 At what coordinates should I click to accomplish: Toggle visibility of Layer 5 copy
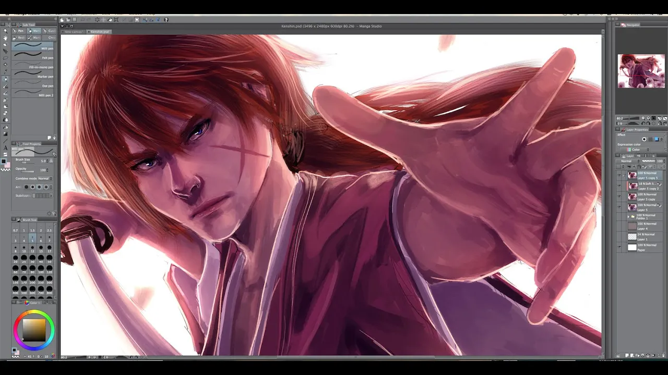[x=619, y=197]
